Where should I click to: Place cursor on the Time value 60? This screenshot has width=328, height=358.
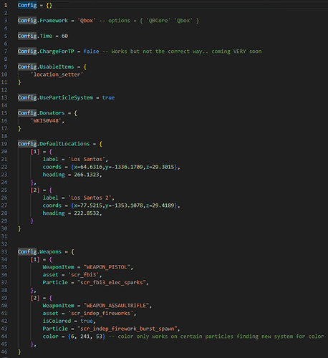point(64,36)
